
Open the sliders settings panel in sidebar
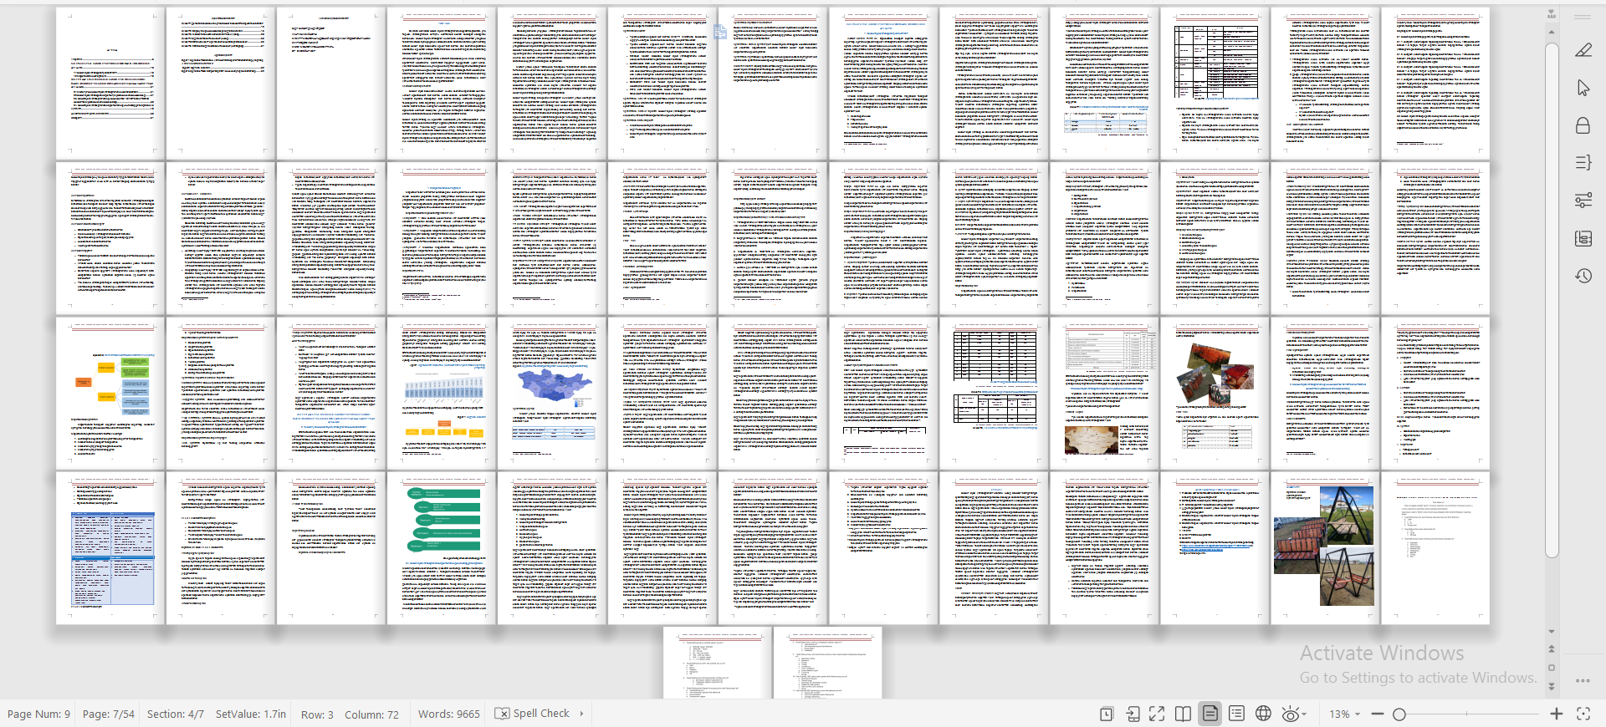tap(1583, 201)
